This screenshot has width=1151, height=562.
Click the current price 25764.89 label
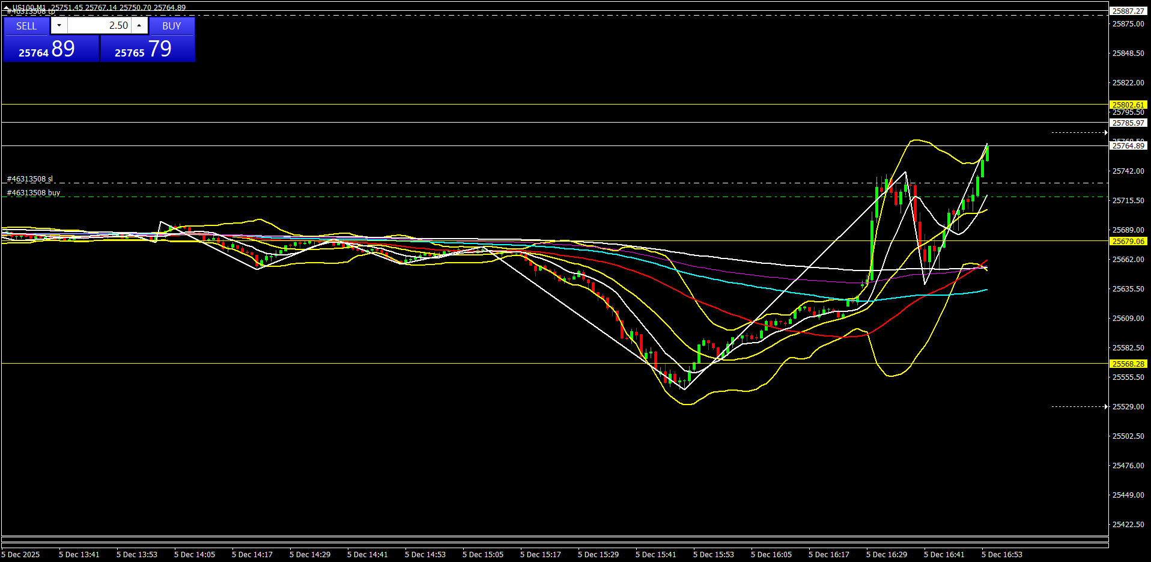(1128, 145)
